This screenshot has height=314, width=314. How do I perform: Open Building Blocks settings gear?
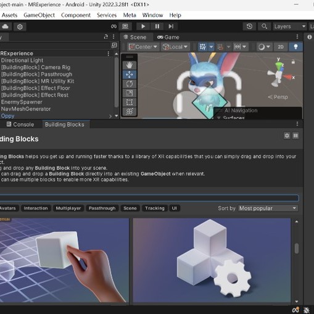287,136
